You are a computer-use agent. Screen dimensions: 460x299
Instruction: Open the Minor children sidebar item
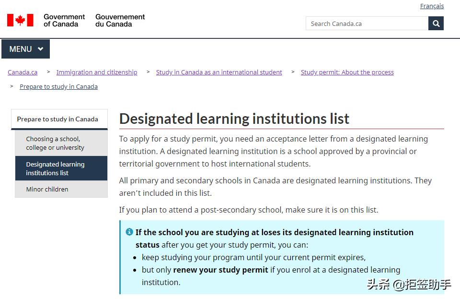point(47,189)
